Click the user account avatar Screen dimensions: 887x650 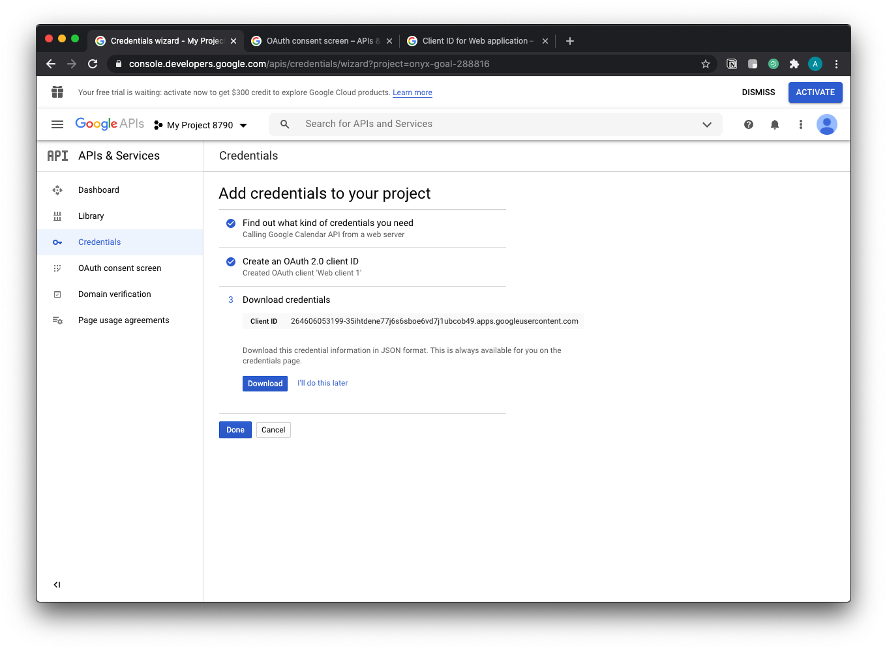click(x=827, y=124)
